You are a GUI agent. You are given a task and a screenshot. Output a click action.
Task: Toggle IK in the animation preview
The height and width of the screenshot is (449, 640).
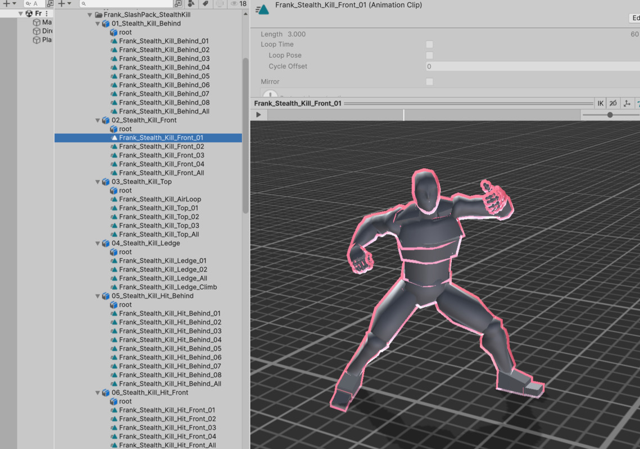(x=600, y=103)
